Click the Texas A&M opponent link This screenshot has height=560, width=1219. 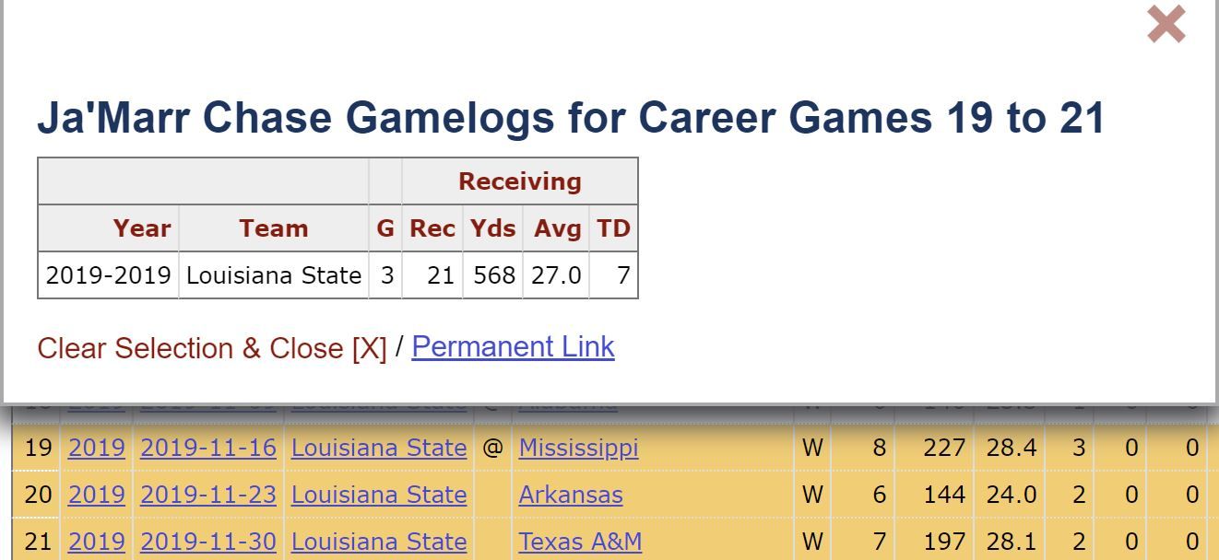coord(580,542)
